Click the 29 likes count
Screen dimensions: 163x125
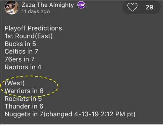click(x=149, y=7)
